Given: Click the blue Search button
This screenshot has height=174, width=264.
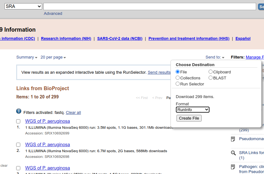Looking at the screenshot, I should point(261,7).
